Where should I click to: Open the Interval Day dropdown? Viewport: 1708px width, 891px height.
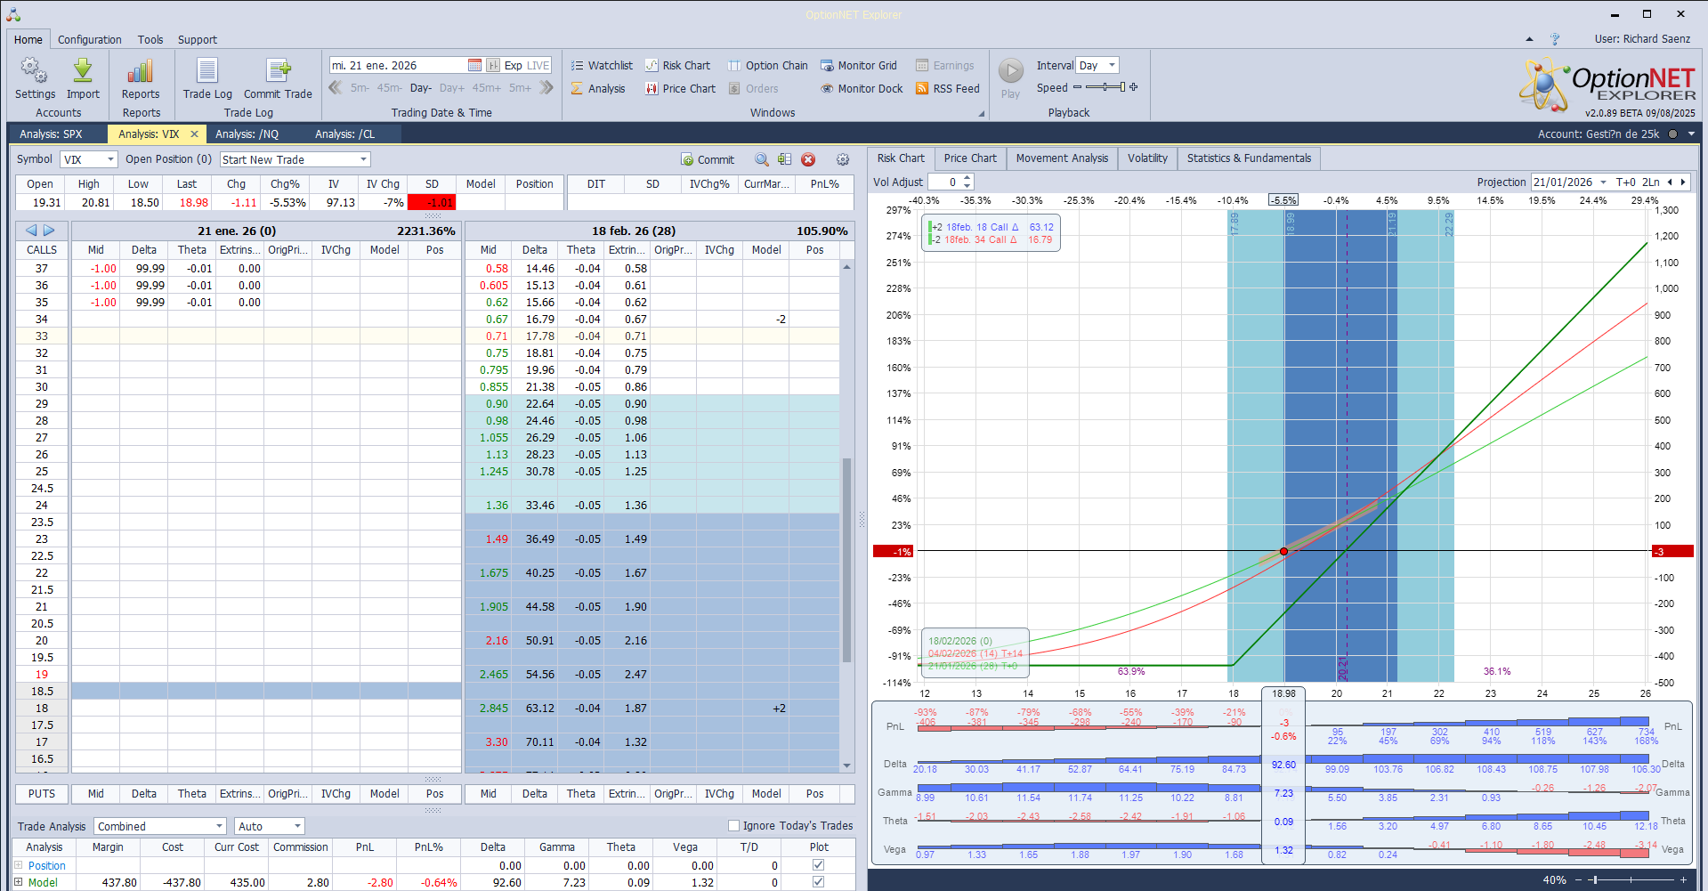[1112, 65]
